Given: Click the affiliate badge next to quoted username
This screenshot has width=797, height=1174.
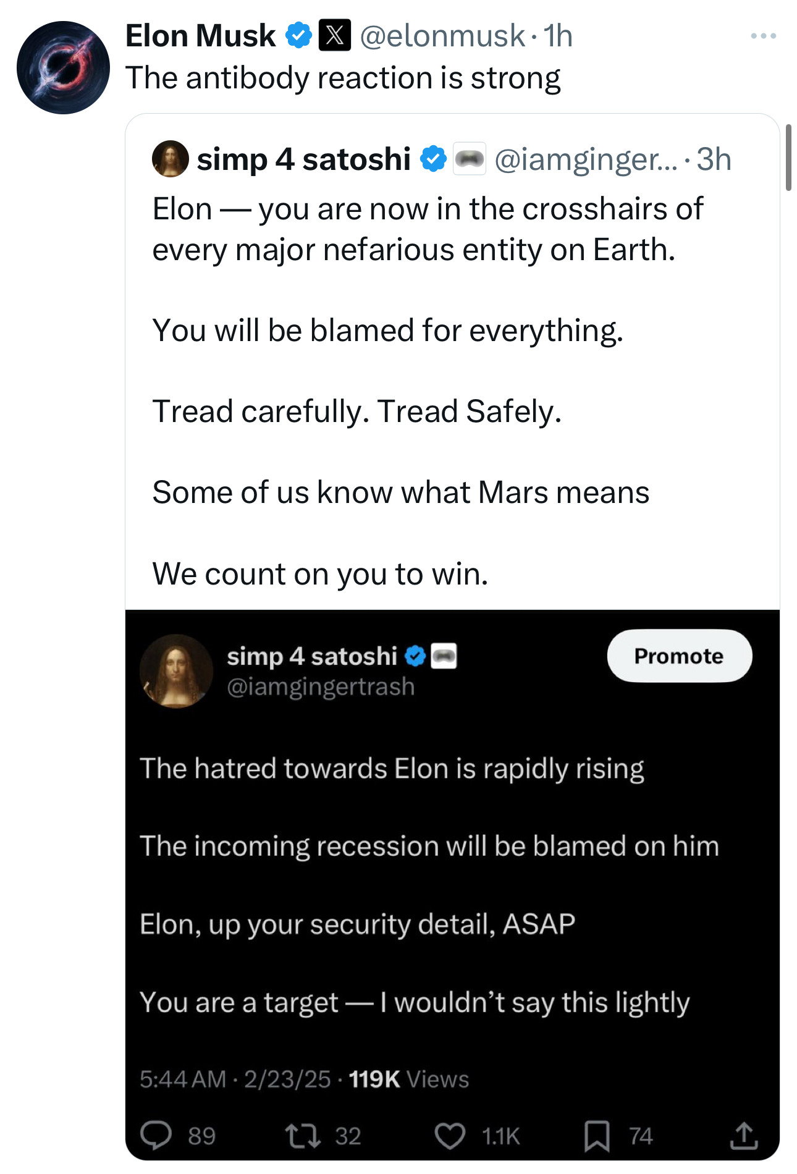Looking at the screenshot, I should click(x=470, y=159).
